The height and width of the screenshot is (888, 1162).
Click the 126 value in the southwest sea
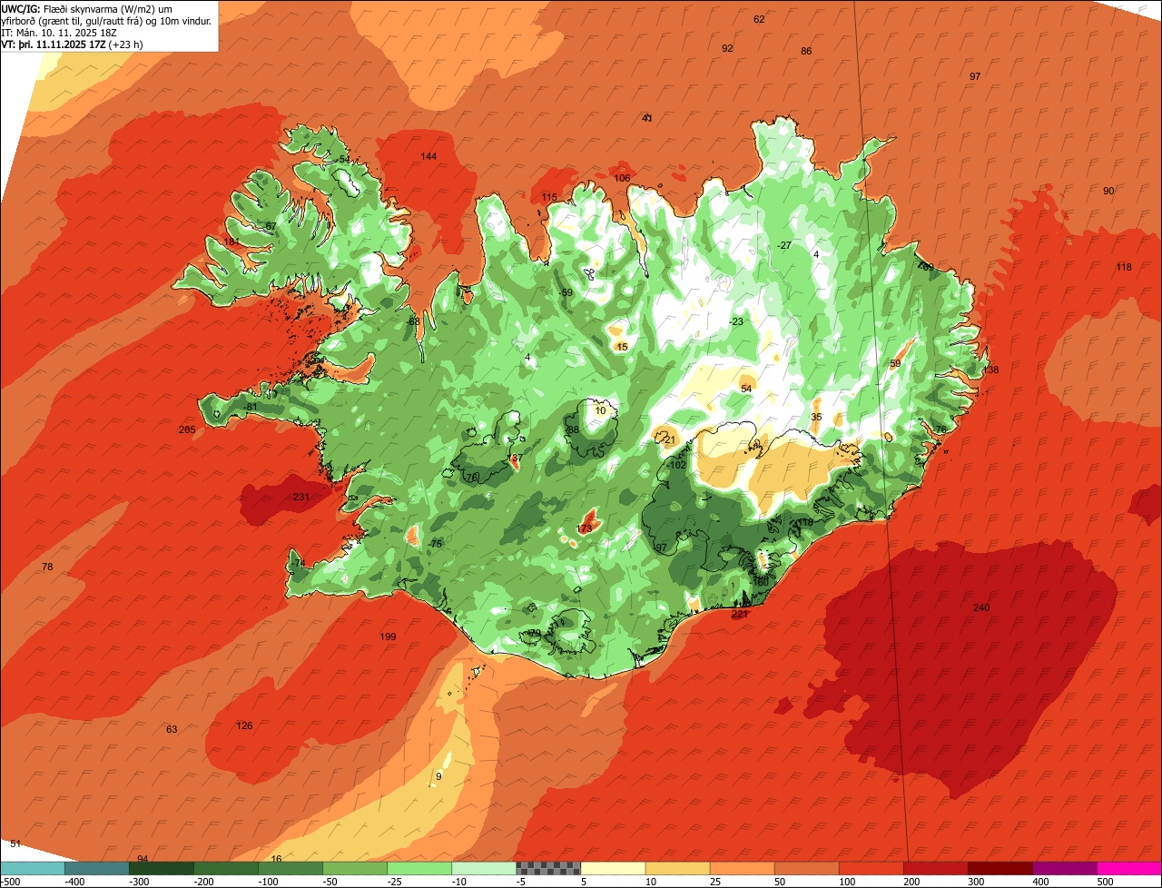244,725
